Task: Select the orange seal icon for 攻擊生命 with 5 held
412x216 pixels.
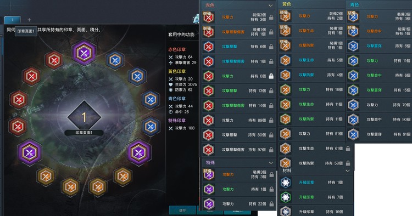Action: click(285, 60)
